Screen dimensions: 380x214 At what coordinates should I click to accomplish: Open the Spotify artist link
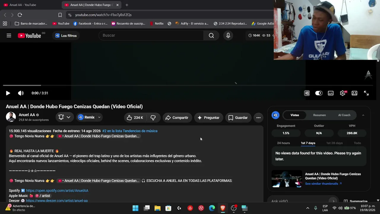[x=57, y=191]
